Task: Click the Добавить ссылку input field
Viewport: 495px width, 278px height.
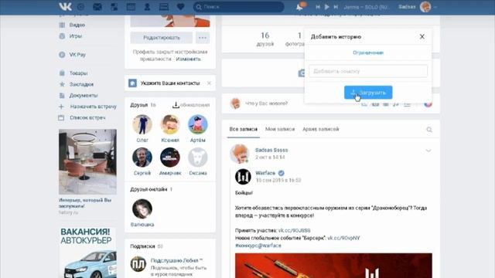Action: [x=368, y=71]
